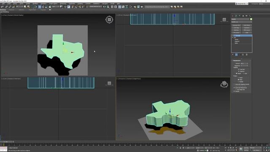
Task: Open Select by Name dialog icon
Action: (28, 7)
